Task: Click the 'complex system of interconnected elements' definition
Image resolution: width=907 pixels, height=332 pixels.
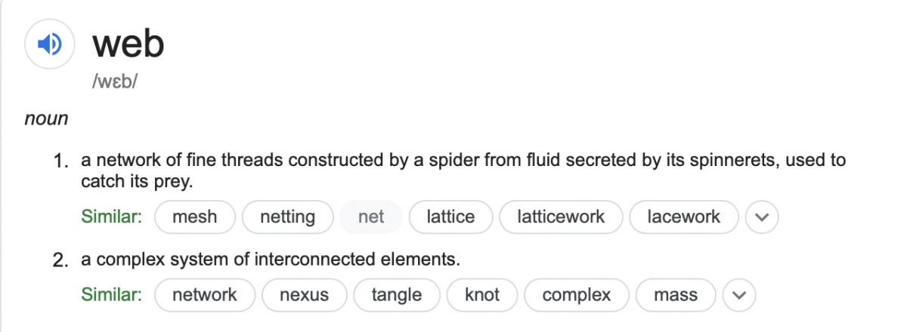Action: 271,260
